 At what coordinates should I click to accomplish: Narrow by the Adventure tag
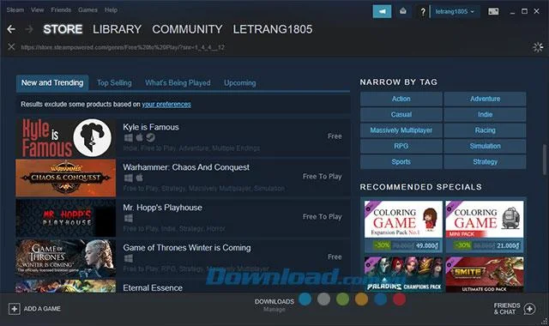click(x=485, y=99)
